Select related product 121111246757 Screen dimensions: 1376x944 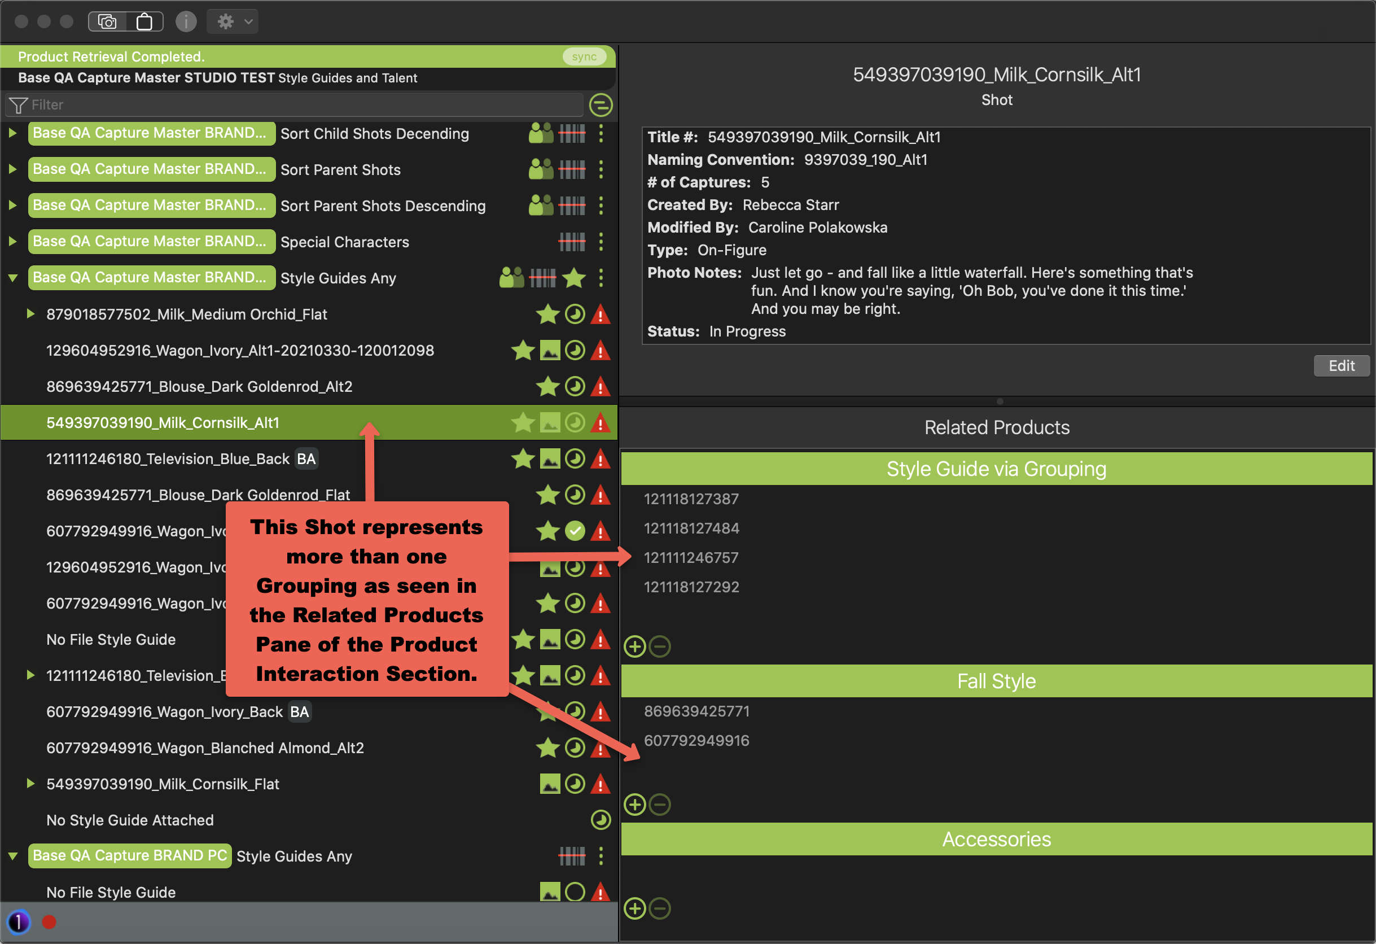coord(691,557)
